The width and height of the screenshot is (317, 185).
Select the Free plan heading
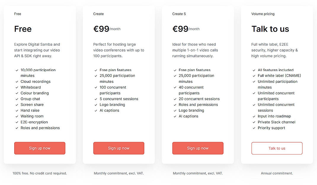click(x=23, y=29)
